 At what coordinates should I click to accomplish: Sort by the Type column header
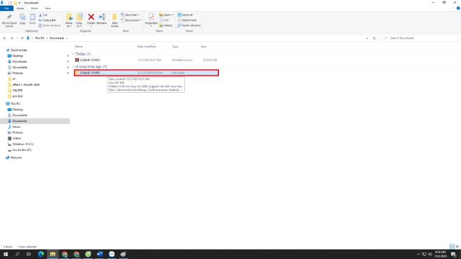click(x=175, y=47)
